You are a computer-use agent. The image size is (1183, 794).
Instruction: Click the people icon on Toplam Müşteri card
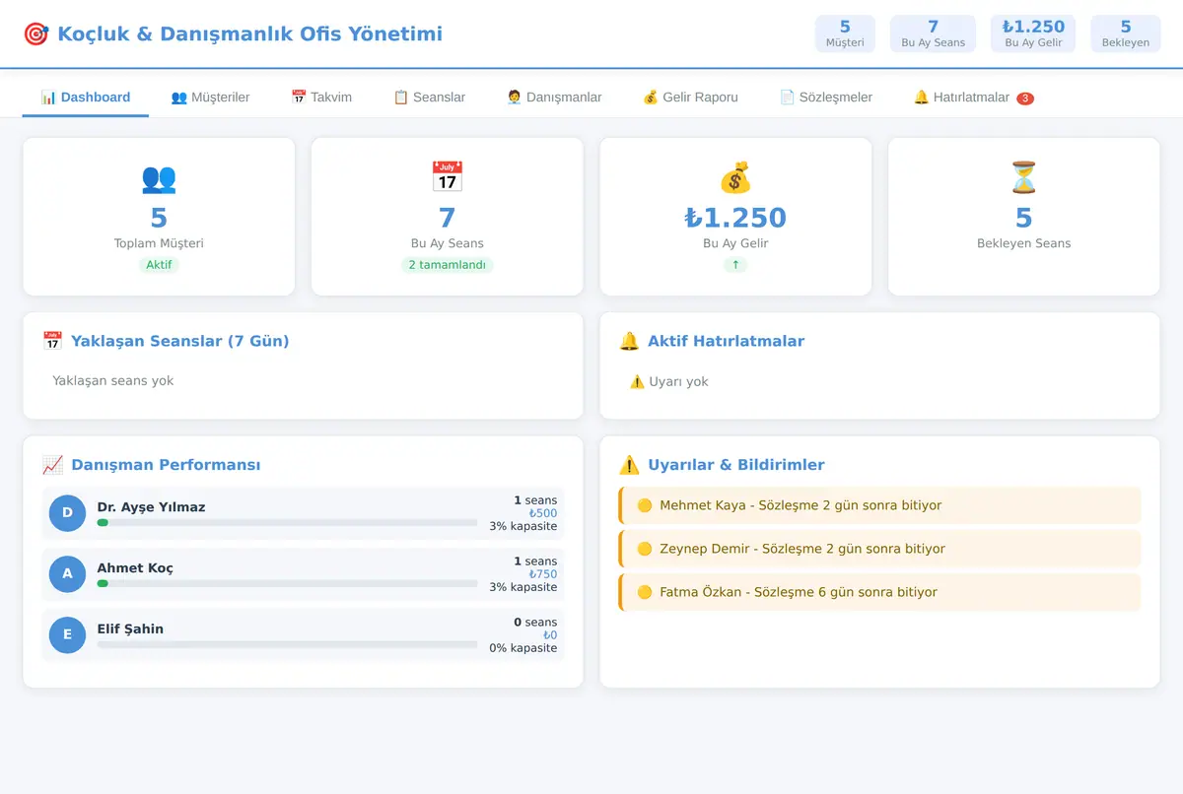(x=159, y=177)
